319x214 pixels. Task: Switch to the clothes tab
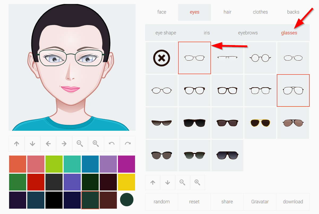click(260, 12)
